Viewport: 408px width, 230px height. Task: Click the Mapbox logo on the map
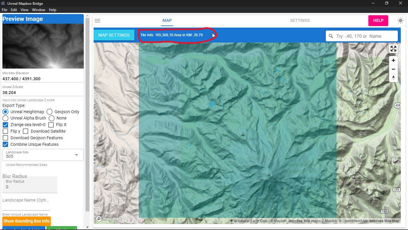click(109, 219)
